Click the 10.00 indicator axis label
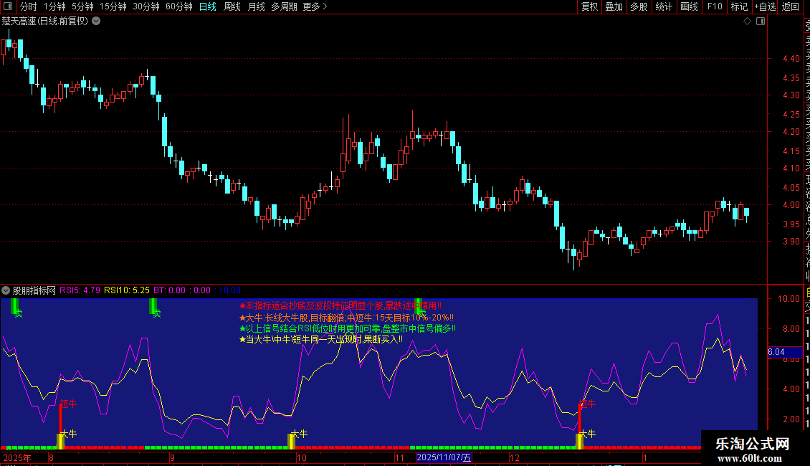This screenshot has height=466, width=810. [788, 299]
